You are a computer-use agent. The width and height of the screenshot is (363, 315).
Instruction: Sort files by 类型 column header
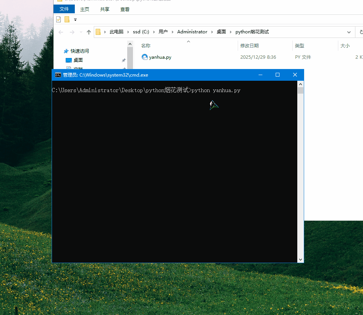point(299,46)
